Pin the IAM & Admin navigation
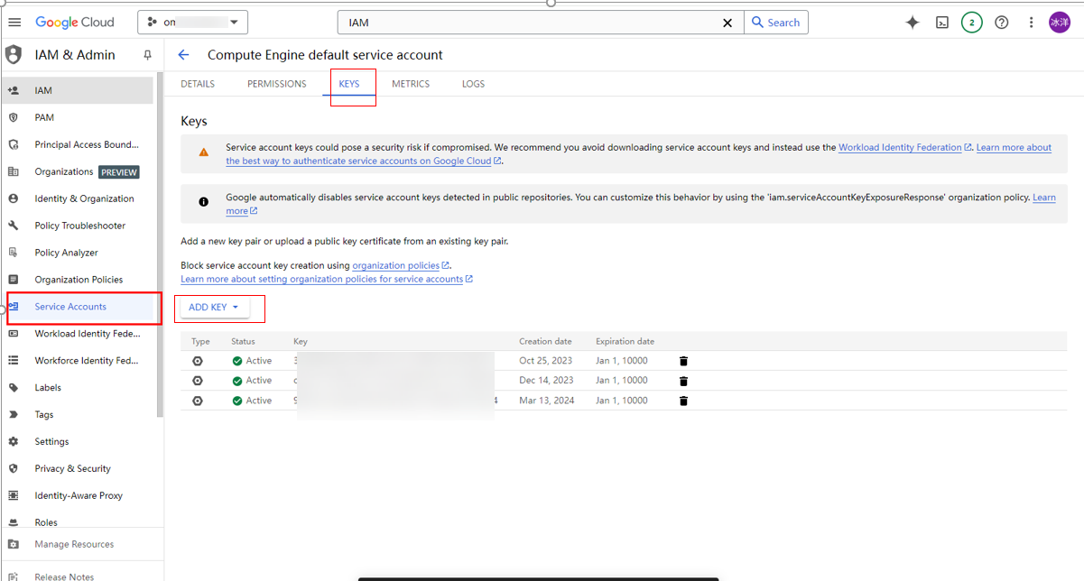This screenshot has width=1084, height=581. point(148,55)
